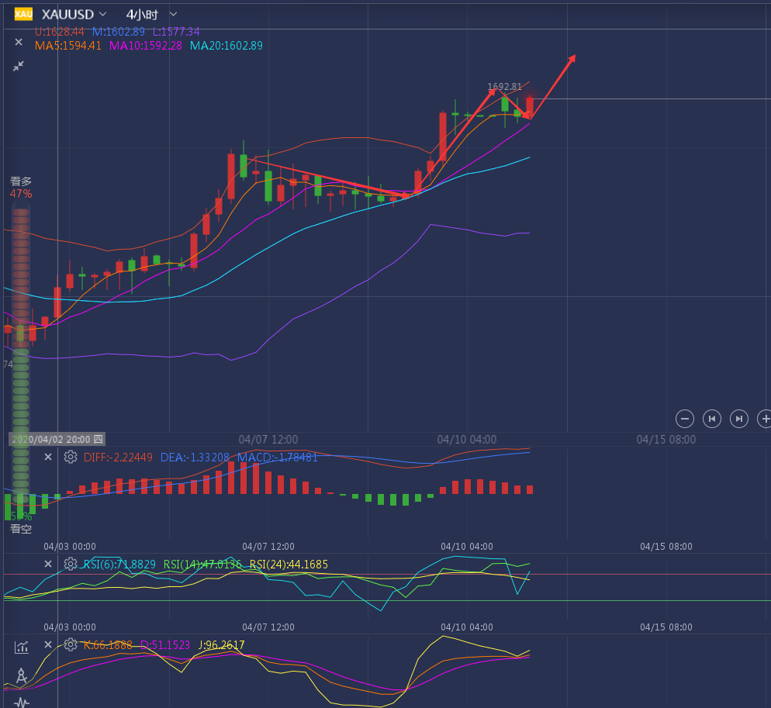Screen dimensions: 771x708
Task: Open the MACD indicator settings gear
Action: (x=70, y=457)
